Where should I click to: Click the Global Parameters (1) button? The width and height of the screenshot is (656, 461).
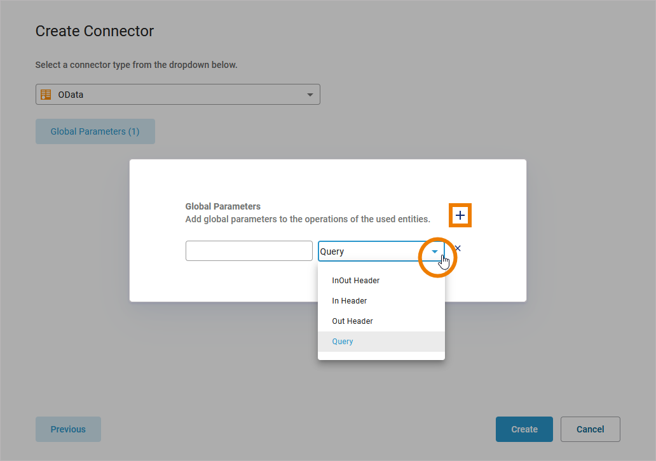coord(95,131)
